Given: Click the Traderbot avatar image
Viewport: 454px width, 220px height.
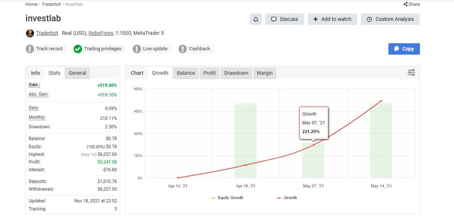Looking at the screenshot, I should click(x=30, y=33).
